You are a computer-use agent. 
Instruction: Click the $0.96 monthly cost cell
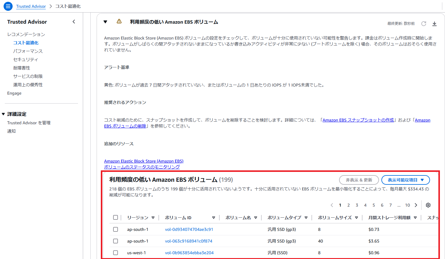[374, 253]
